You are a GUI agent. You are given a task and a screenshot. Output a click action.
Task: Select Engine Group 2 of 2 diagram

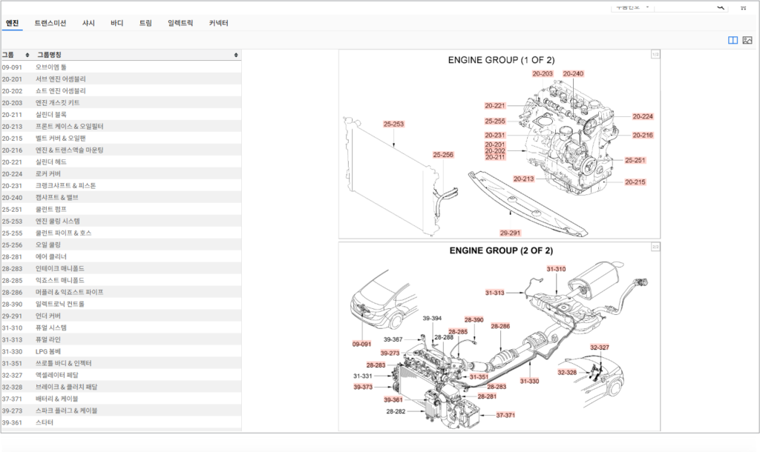click(x=499, y=336)
